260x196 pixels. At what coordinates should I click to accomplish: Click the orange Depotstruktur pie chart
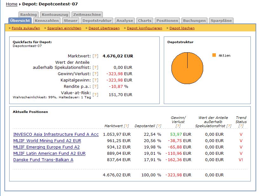[x=187, y=68]
